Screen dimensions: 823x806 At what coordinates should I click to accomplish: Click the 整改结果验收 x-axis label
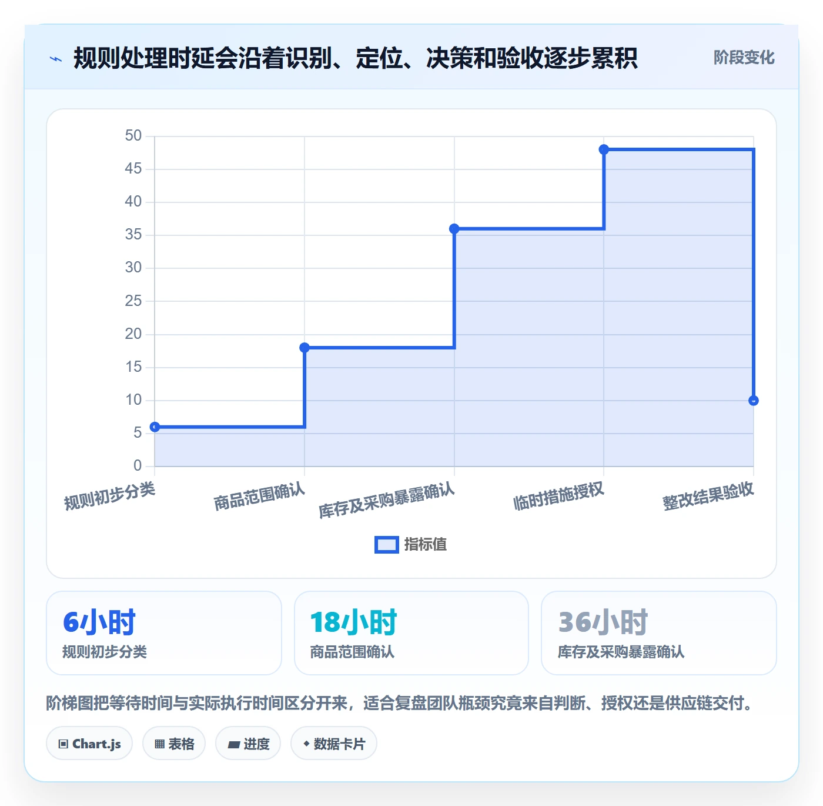[x=708, y=496]
